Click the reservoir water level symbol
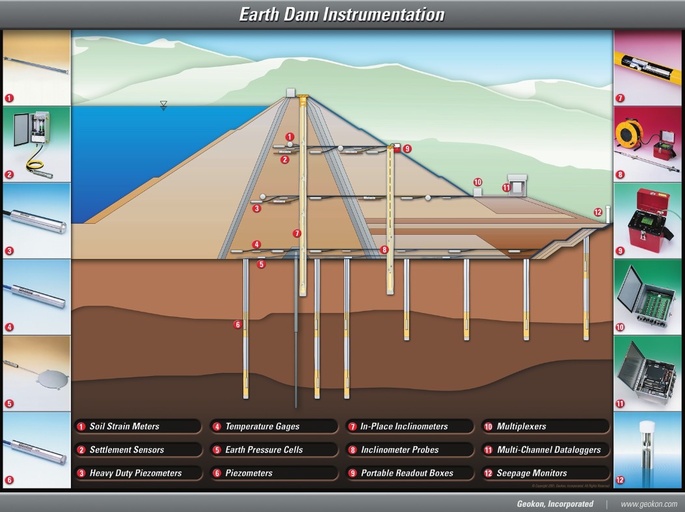 point(163,106)
